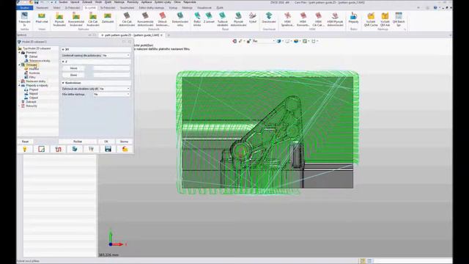Select the Gravírování engraving icon
This screenshot has height=264, width=469.
(269, 18)
